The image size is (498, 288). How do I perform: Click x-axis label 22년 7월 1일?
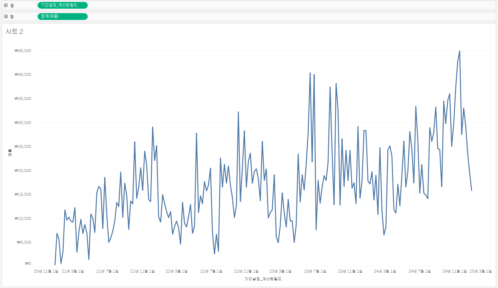point(212,271)
